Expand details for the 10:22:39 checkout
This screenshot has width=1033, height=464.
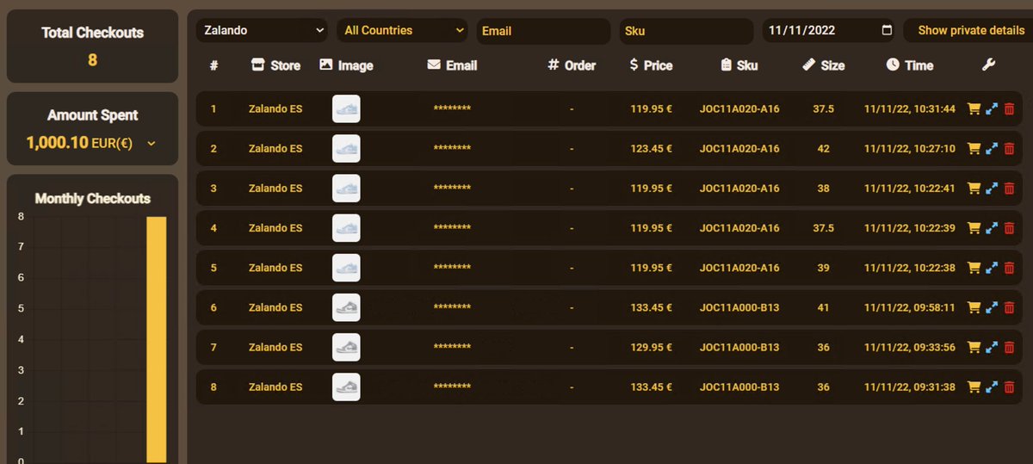click(992, 228)
